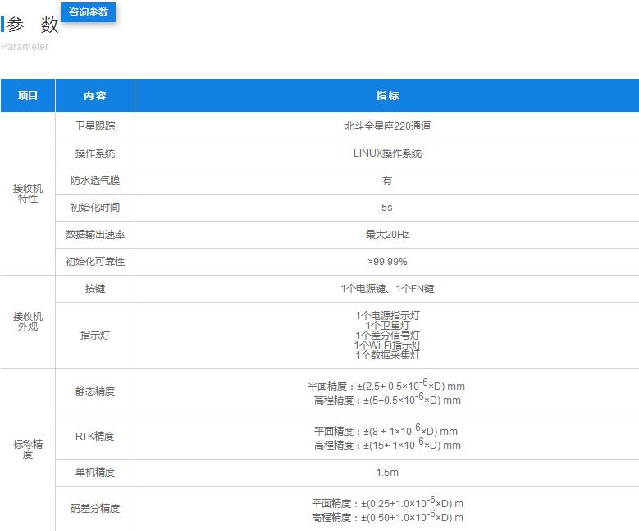Click the 咨询参数 button
The width and height of the screenshot is (639, 531).
pos(89,12)
